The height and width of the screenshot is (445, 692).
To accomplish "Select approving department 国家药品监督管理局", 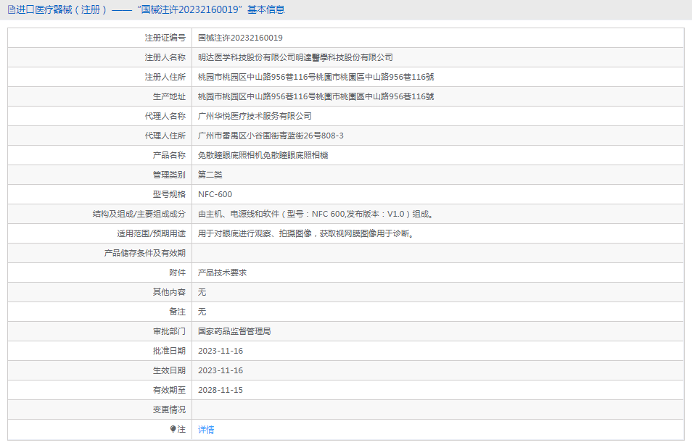I will click(234, 331).
